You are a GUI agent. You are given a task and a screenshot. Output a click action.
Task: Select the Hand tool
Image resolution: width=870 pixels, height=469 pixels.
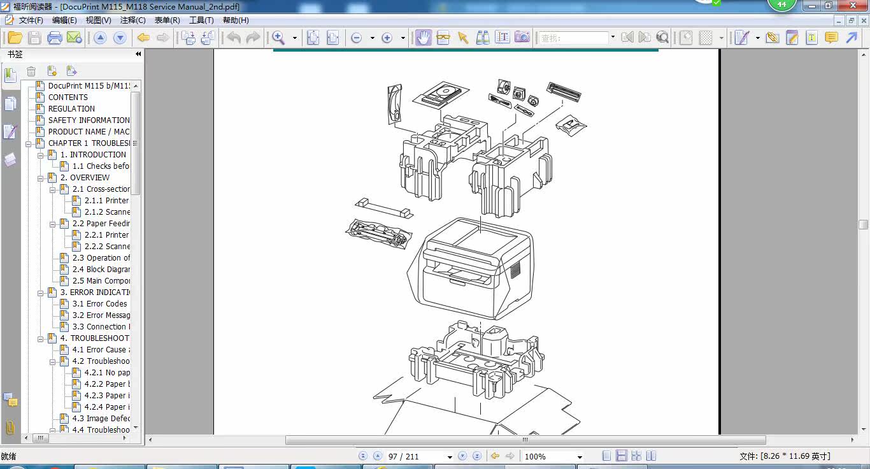(423, 38)
